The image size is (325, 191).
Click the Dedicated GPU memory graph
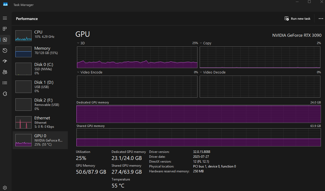pos(199,114)
